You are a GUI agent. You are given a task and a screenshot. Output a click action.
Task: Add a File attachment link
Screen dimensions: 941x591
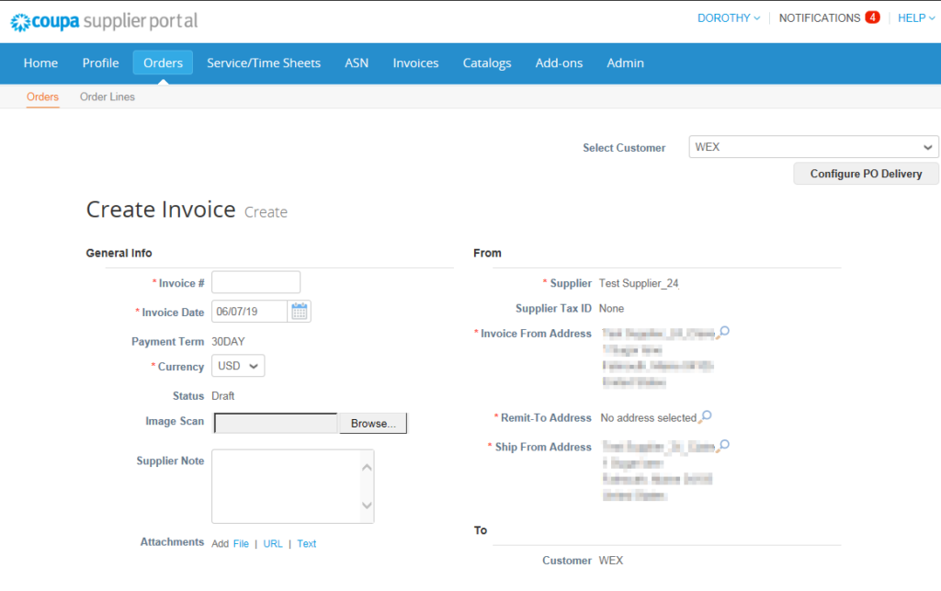(x=241, y=543)
